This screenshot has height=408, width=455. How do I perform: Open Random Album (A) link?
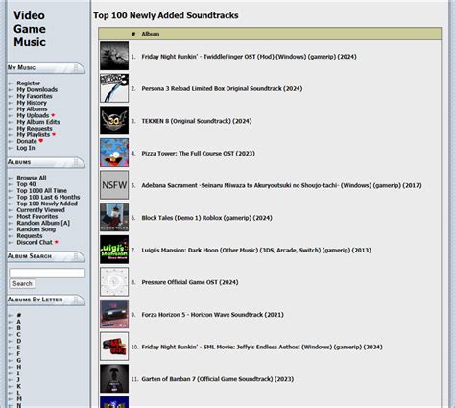coord(43,223)
